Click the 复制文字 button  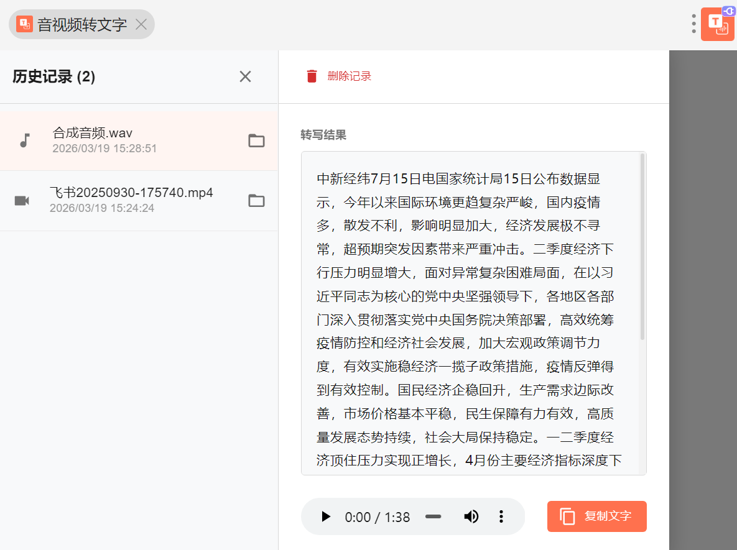tap(596, 516)
